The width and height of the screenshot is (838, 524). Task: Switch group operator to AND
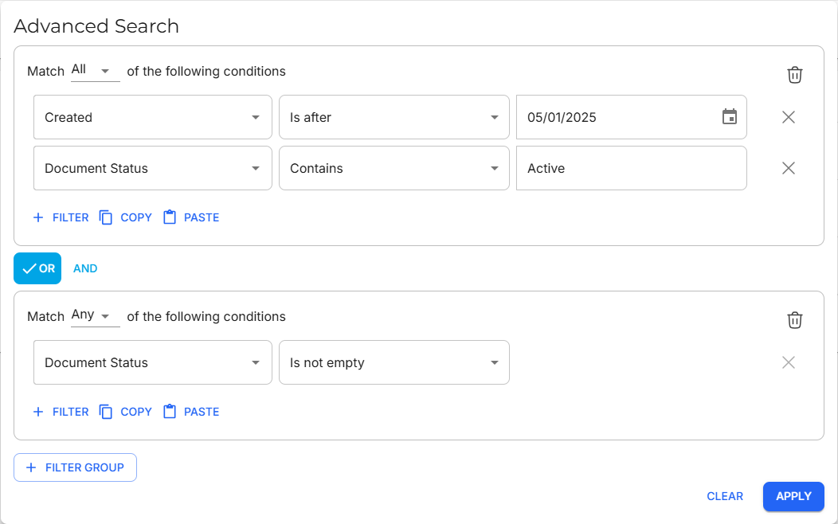(x=85, y=268)
